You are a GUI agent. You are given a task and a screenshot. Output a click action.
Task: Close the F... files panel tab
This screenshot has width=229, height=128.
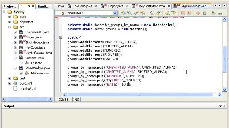tap(33, 6)
